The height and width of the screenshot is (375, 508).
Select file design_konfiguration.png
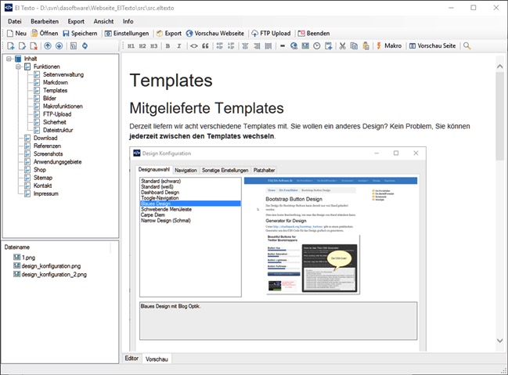(51, 266)
